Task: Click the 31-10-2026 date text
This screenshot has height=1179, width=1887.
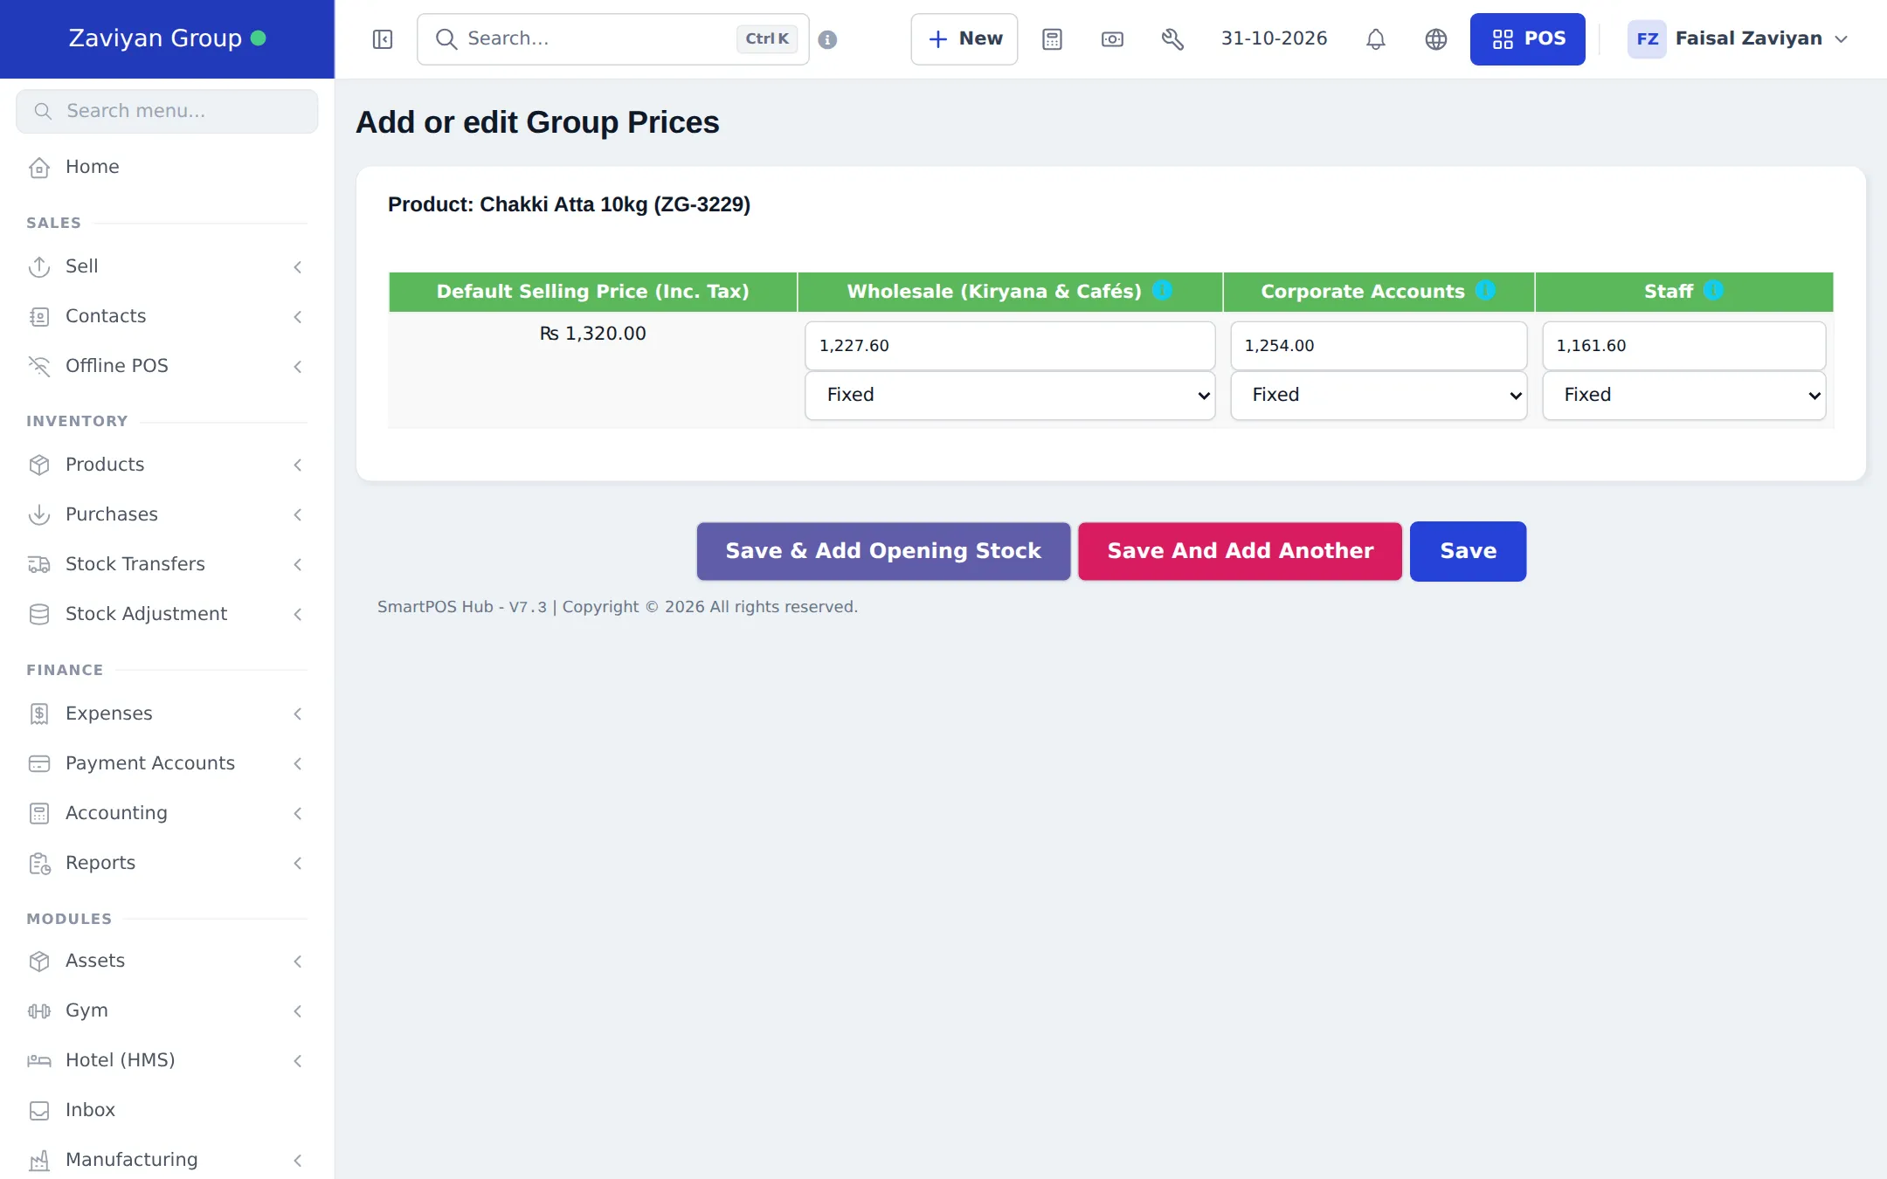Action: point(1274,38)
